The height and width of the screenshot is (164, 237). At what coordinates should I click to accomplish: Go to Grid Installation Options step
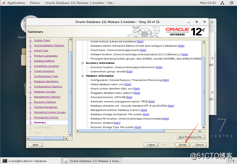(x=49, y=45)
